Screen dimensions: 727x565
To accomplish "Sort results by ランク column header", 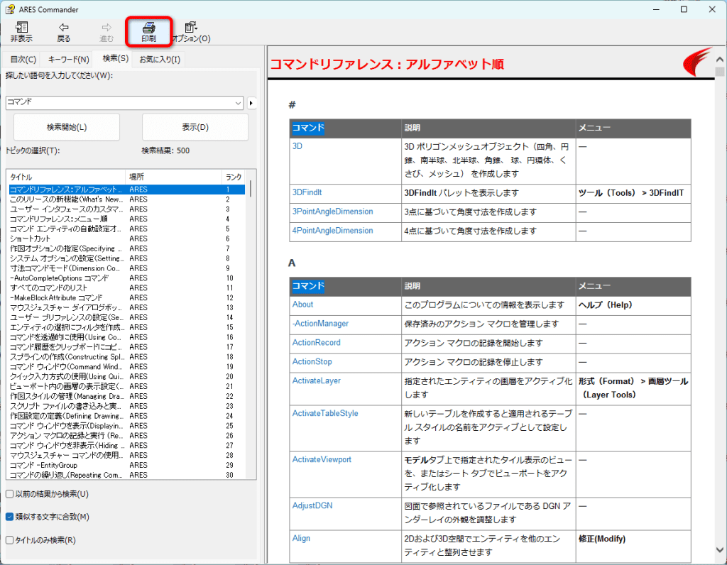I will [233, 177].
